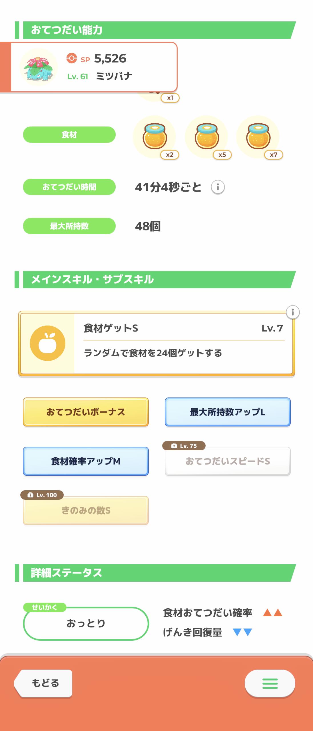
Task: Tap the 最大所持数 label pill
Action: (x=69, y=226)
